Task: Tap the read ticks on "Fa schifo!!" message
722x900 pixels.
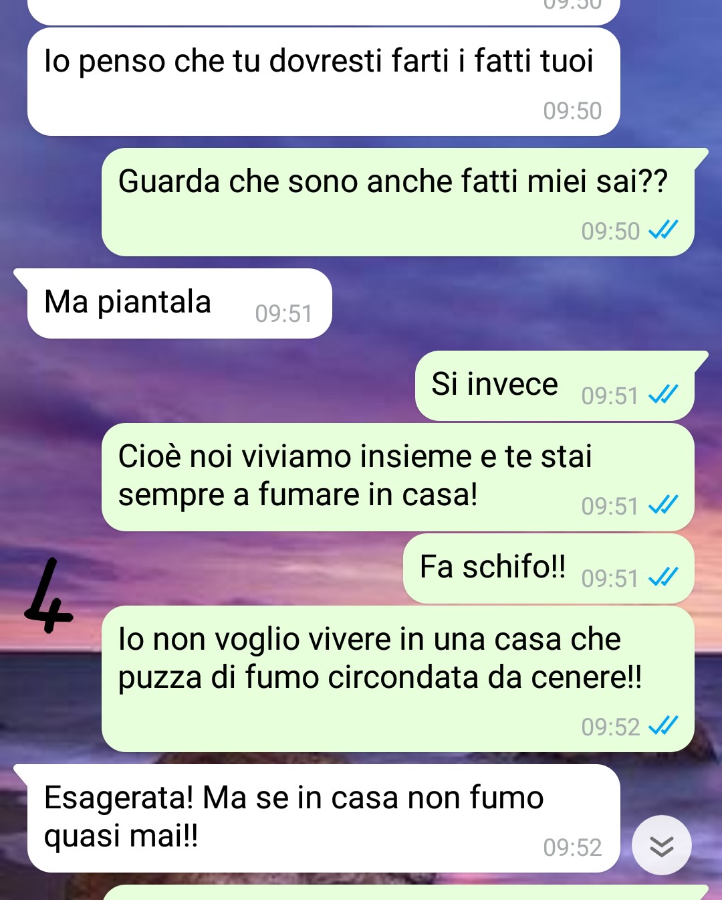Action: coord(663,577)
